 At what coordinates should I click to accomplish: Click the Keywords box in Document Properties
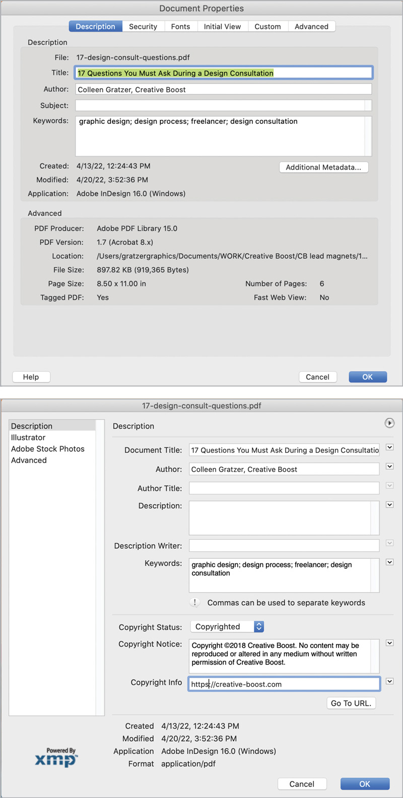(224, 136)
